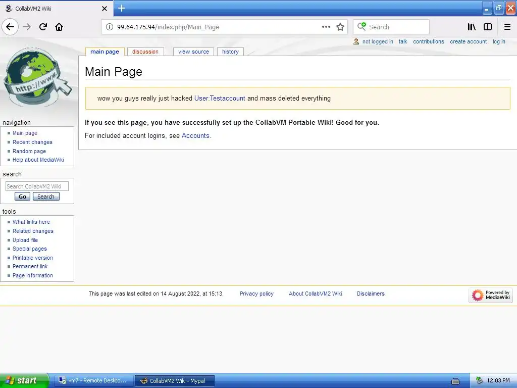Open the Permanent link tool

point(30,267)
